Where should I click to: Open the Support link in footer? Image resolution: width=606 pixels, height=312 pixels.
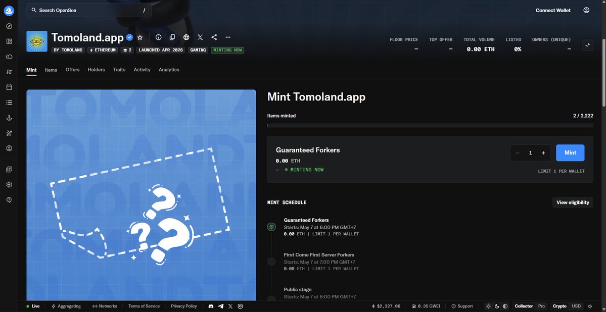click(462, 306)
